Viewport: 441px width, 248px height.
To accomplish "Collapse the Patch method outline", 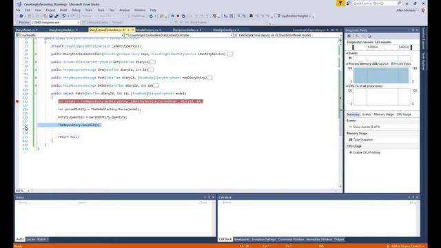I will pyautogui.click(x=36, y=94).
